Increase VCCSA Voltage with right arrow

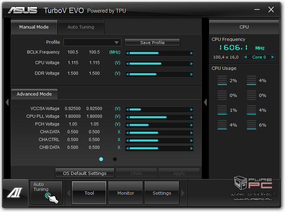(x=191, y=110)
